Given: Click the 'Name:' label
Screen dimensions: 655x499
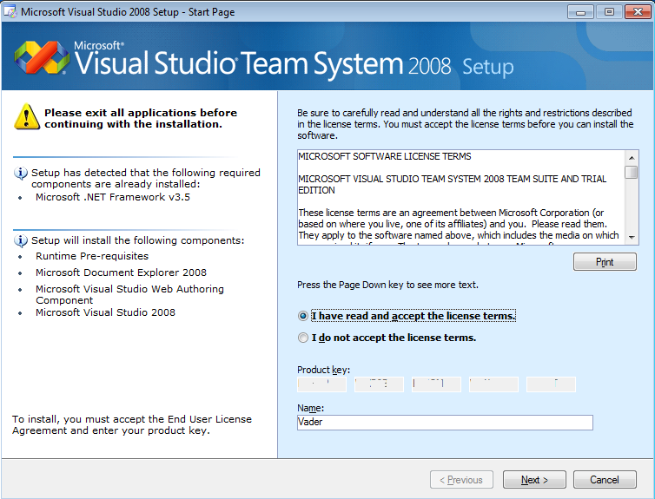Looking at the screenshot, I should (x=310, y=408).
